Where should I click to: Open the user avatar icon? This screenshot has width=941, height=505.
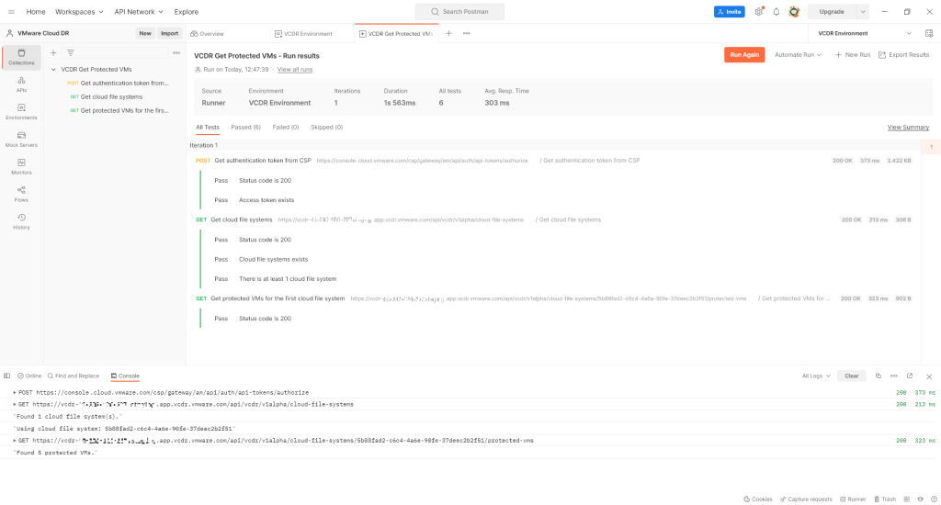pyautogui.click(x=794, y=11)
